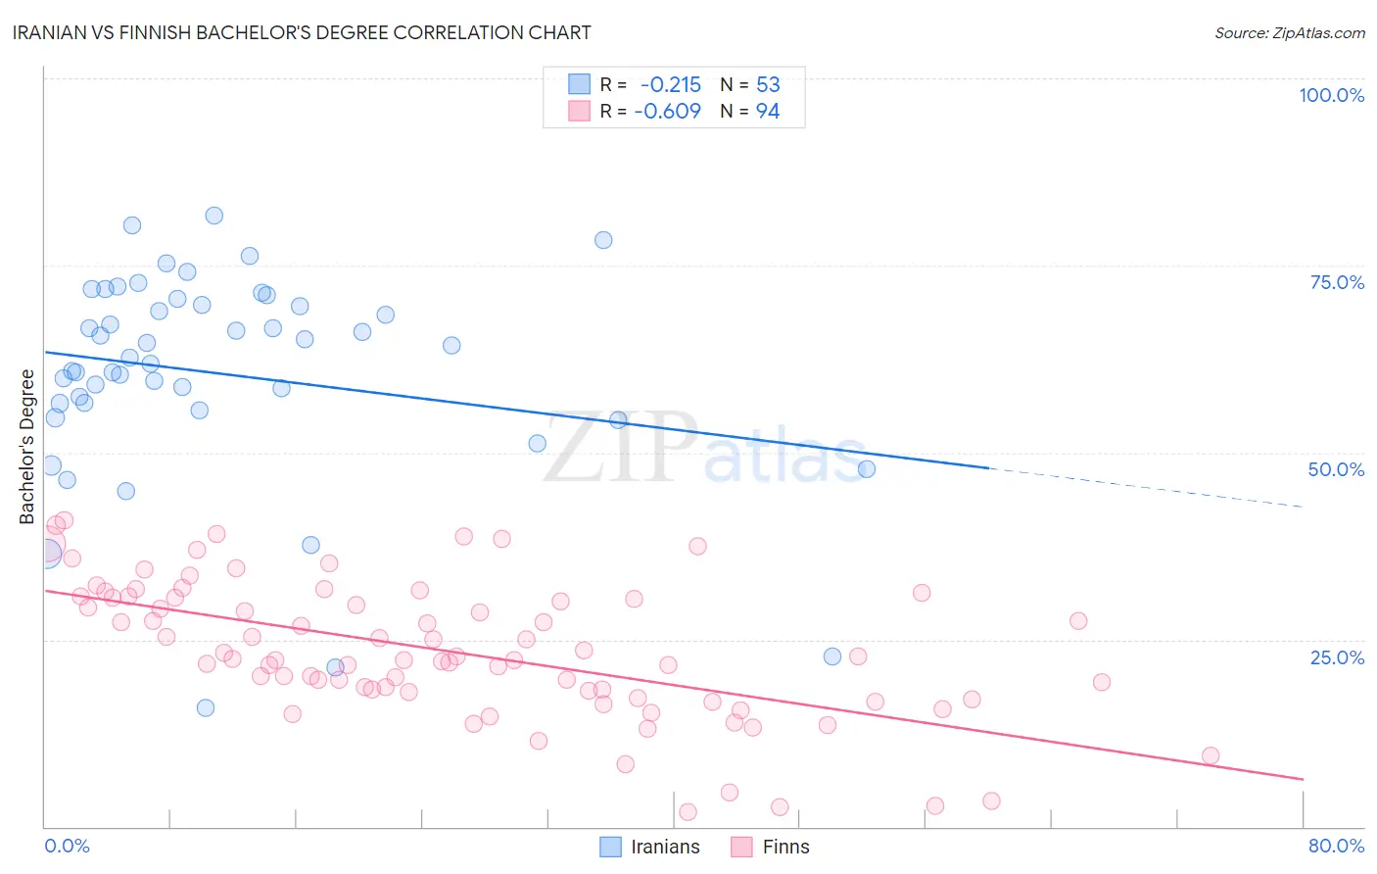Select the 75.0% axis tick label
Screen dimensions: 1377x874
(x=1338, y=282)
